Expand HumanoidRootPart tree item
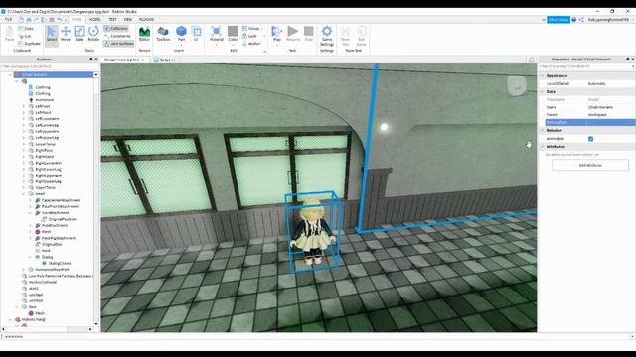The height and width of the screenshot is (357, 636). pyautogui.click(x=24, y=270)
